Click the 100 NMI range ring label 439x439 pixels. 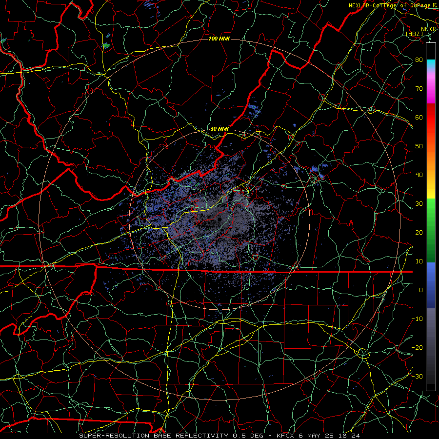point(219,39)
